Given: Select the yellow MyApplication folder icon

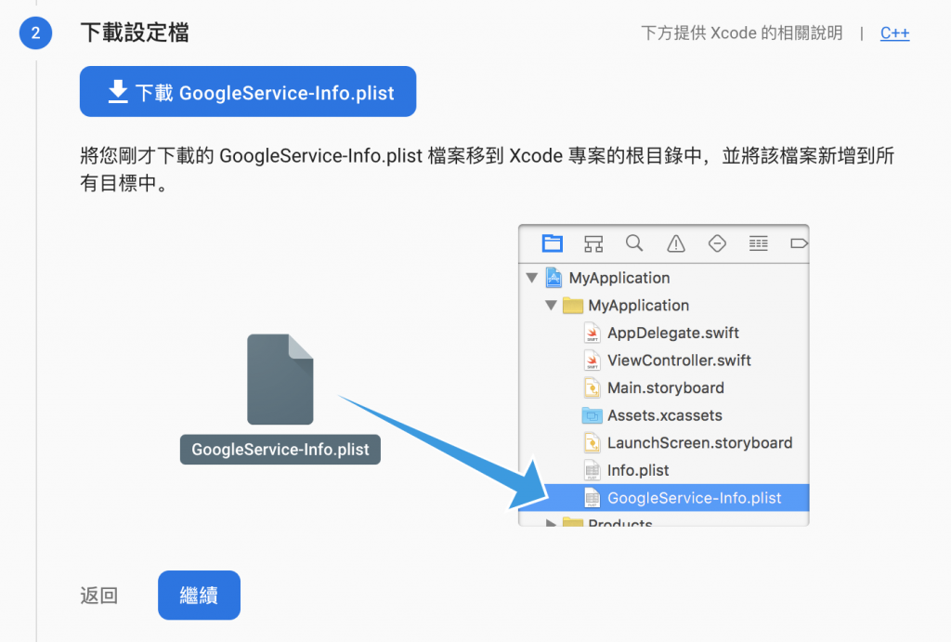Looking at the screenshot, I should coord(572,306).
